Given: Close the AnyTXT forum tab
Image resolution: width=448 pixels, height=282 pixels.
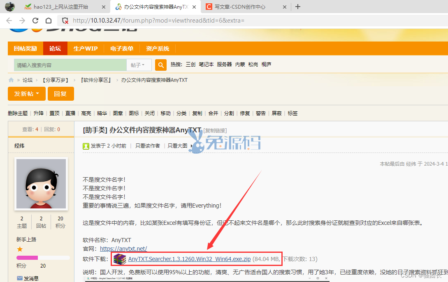Looking at the screenshot, I should coord(194,7).
